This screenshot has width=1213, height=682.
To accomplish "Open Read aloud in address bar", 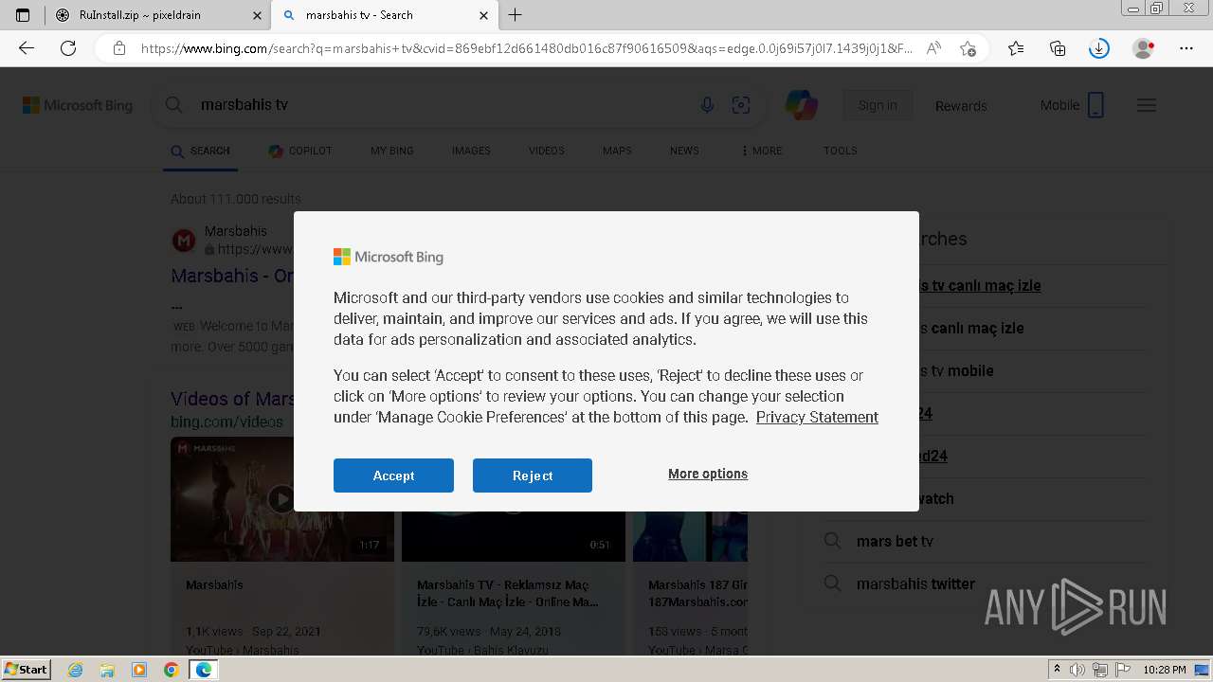I will [933, 48].
